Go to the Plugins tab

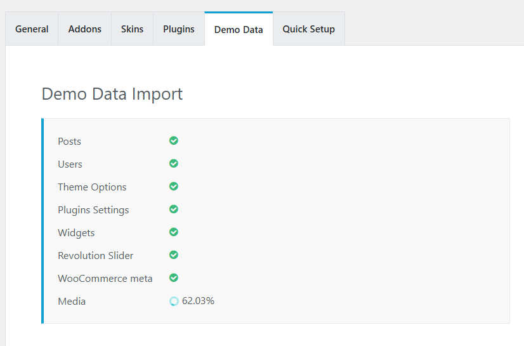(179, 29)
